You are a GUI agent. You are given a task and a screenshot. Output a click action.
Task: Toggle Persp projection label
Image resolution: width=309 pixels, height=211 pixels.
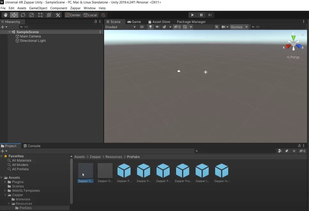pos(293,57)
